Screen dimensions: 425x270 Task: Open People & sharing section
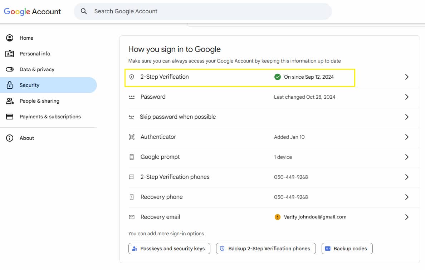[40, 101]
